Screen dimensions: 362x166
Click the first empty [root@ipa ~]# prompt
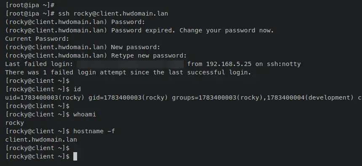pos(30,5)
